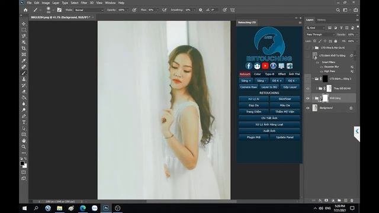Open the brush settings panel toggle icon
379x213 pixels.
click(x=59, y=10)
